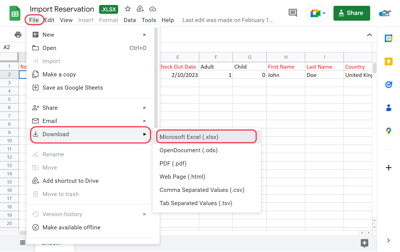Viewport: 400px width, 252px height.
Task: Click the Child header cell
Action: click(x=250, y=67)
